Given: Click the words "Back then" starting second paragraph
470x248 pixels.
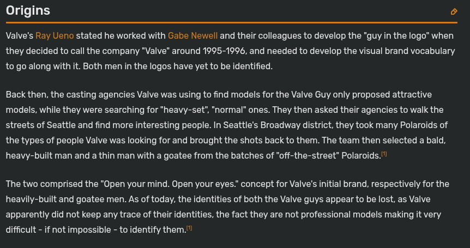Looking at the screenshot, I should coord(27,95).
